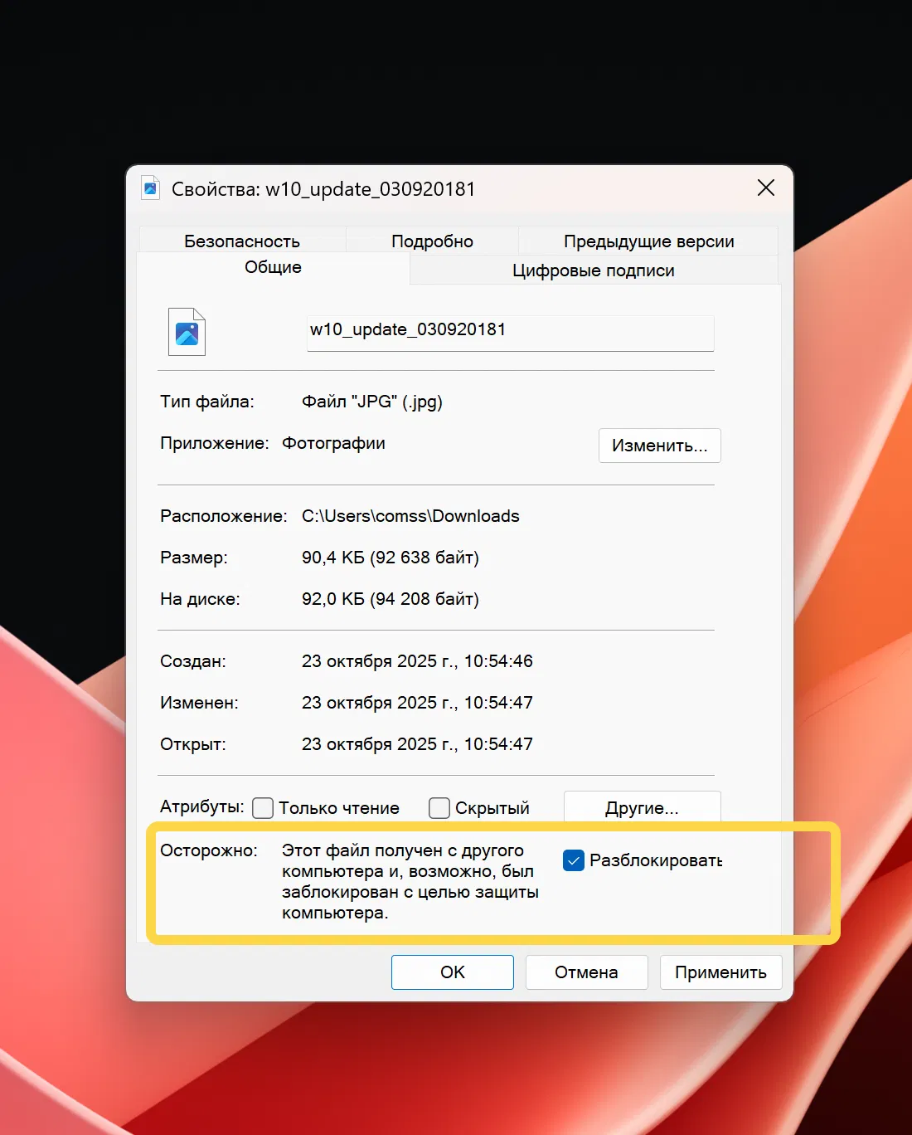The height and width of the screenshot is (1135, 912).
Task: Click the Приложение: label
Action: (x=215, y=443)
